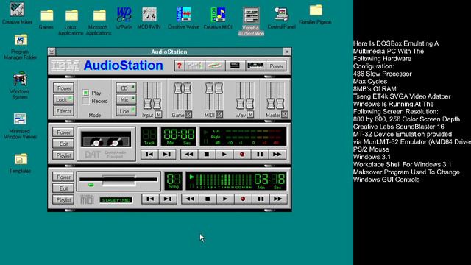Open the mixer Effects panel
Viewport: 471px width, 265px height.
(x=64, y=111)
